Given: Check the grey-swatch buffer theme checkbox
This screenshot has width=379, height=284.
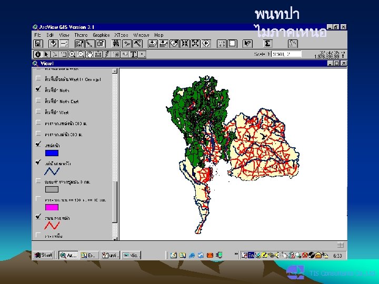Looking at the screenshot, I should 38,180.
